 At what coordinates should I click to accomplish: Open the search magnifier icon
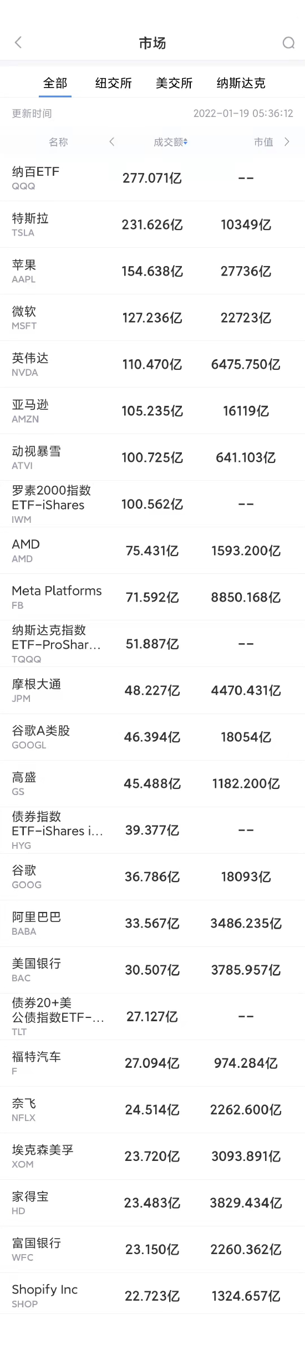tap(288, 43)
